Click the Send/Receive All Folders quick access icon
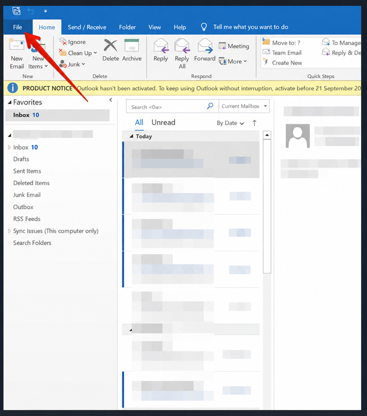Image resolution: width=367 pixels, height=416 pixels. pyautogui.click(x=16, y=11)
